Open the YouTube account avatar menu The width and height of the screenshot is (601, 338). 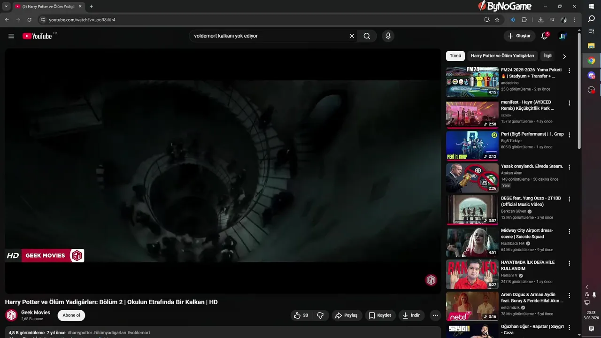[x=562, y=36]
